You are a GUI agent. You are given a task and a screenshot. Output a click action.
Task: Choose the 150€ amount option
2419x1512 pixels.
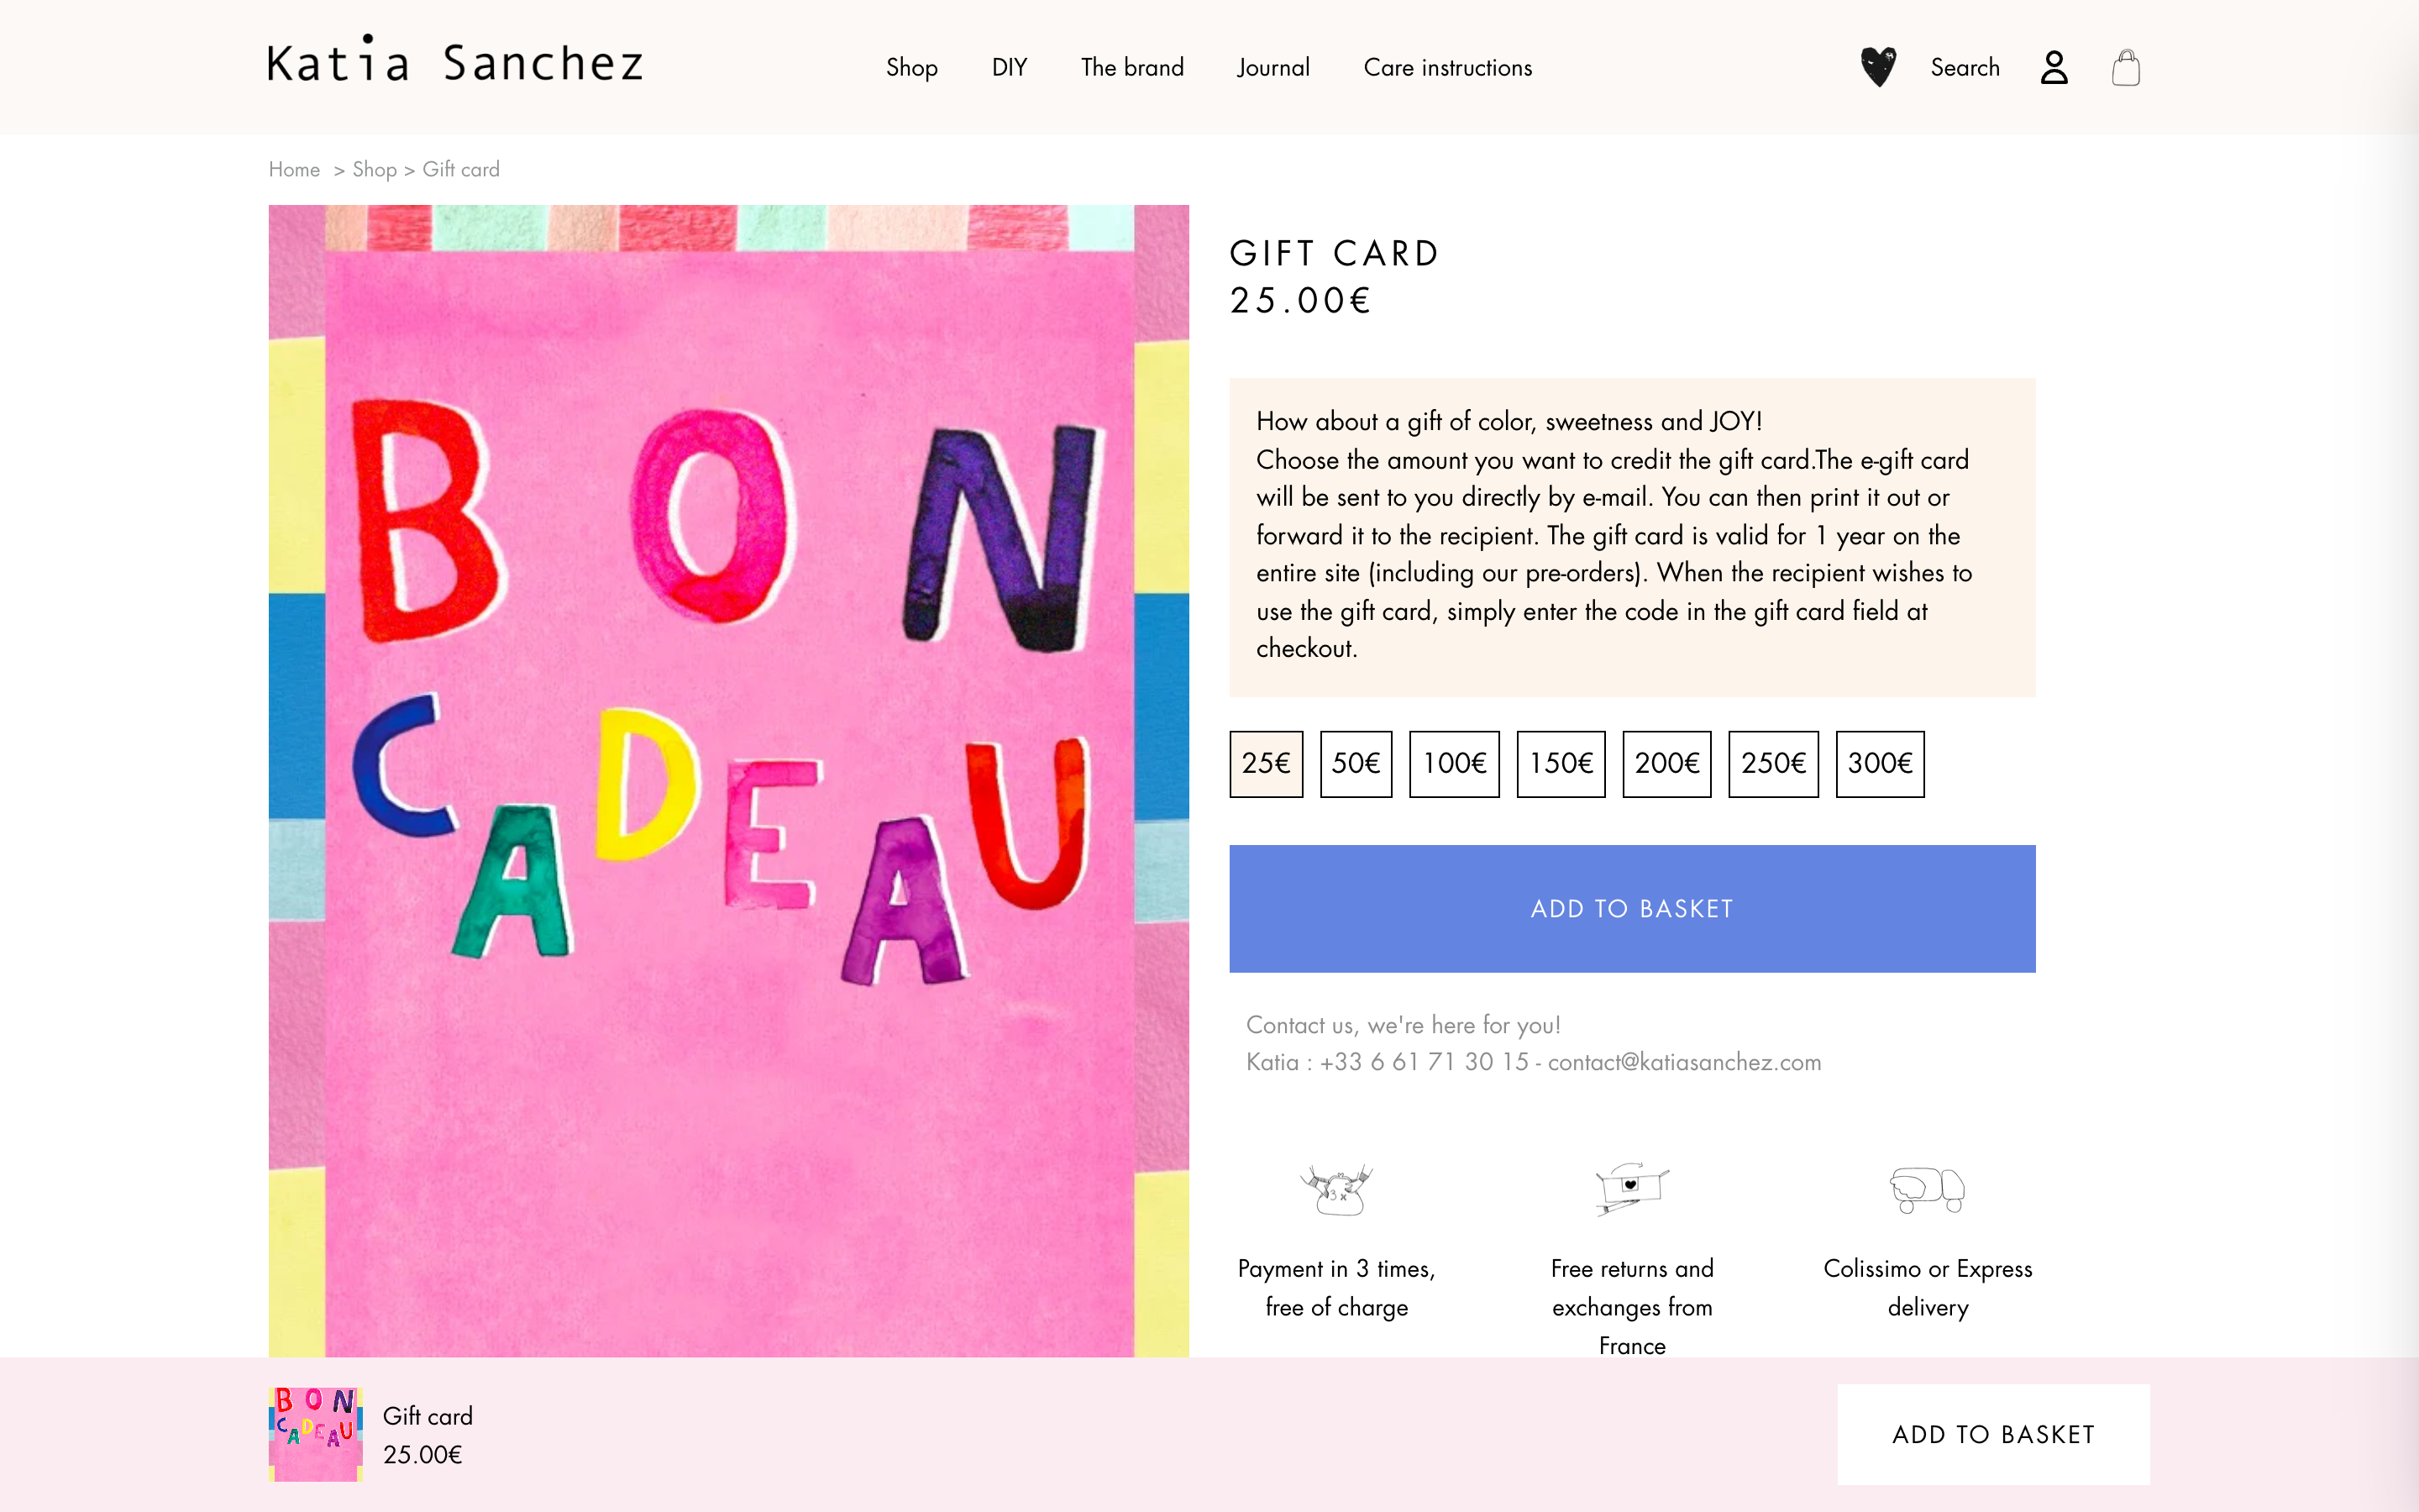click(1561, 764)
